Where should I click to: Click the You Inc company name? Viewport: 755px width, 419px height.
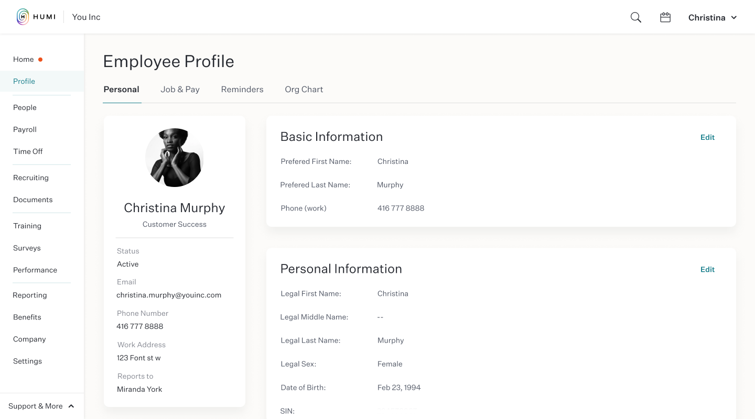(x=86, y=17)
